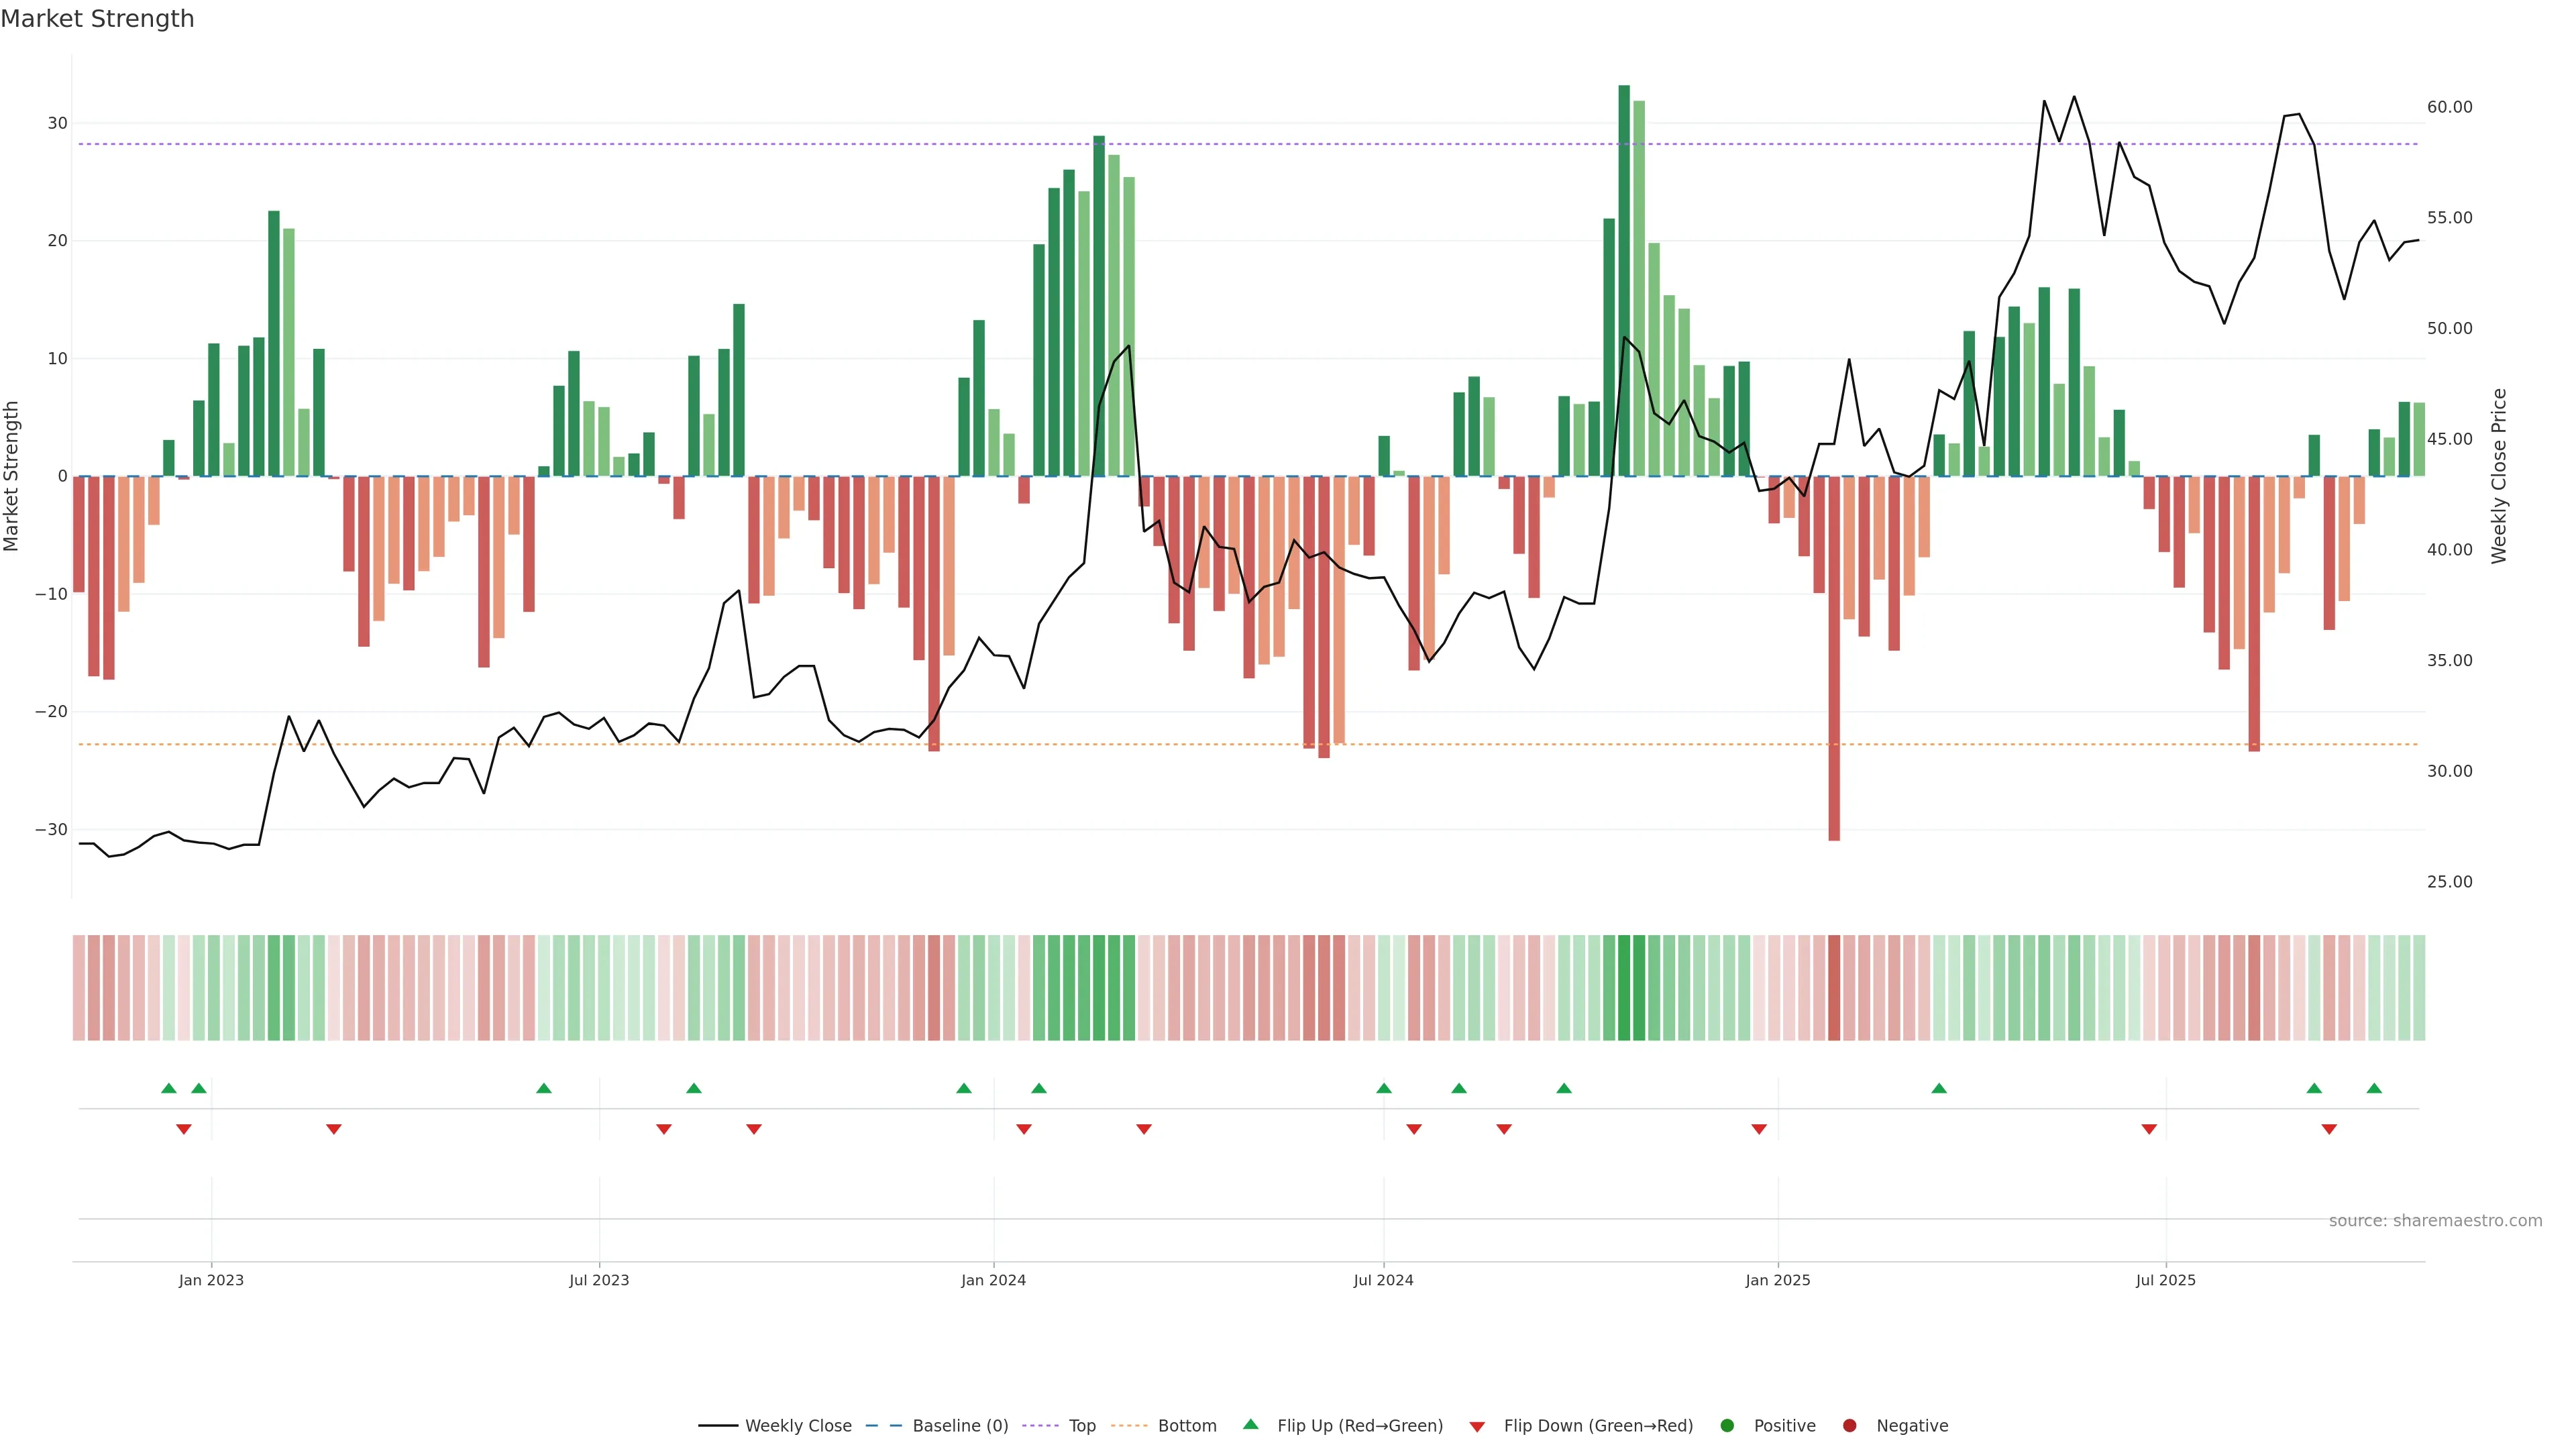Click the Flip Up green triangle legend icon

tap(1250, 1424)
